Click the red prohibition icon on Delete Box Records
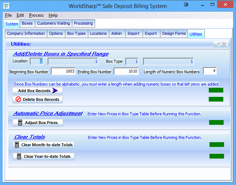 click(x=19, y=99)
